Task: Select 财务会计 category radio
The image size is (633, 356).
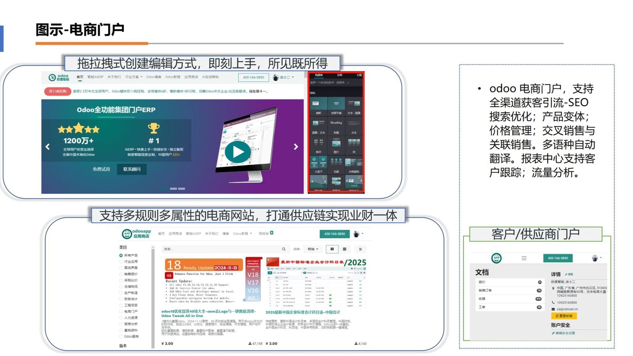Action: pos(121,299)
